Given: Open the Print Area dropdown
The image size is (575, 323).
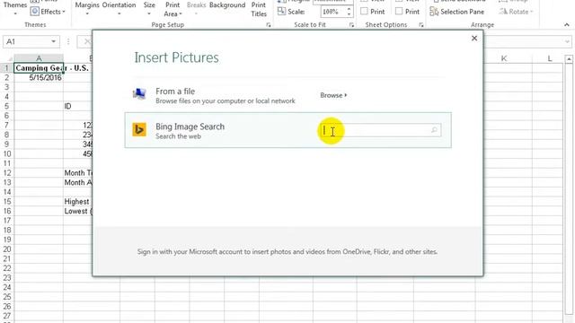Looking at the screenshot, I should (x=172, y=10).
